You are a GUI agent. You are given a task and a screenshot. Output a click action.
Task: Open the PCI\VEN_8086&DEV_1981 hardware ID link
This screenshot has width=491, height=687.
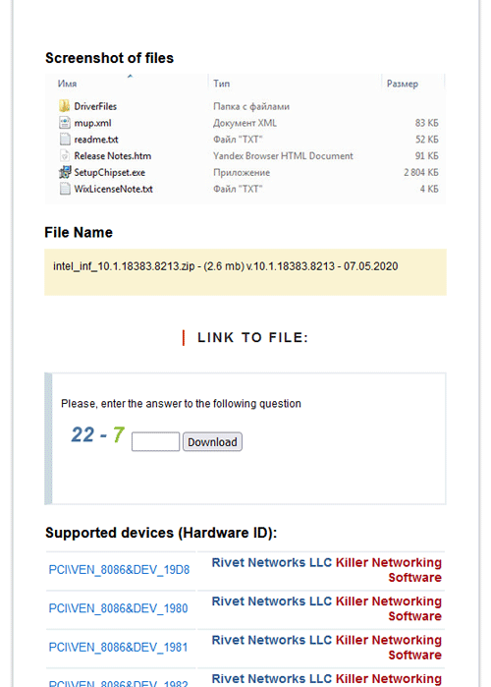coord(118,647)
